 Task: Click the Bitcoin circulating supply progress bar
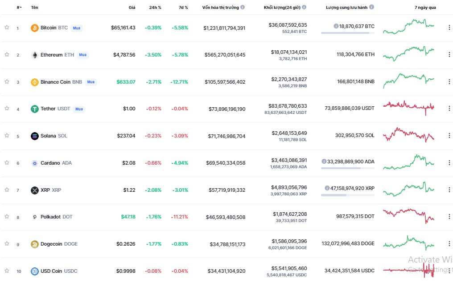click(x=347, y=33)
